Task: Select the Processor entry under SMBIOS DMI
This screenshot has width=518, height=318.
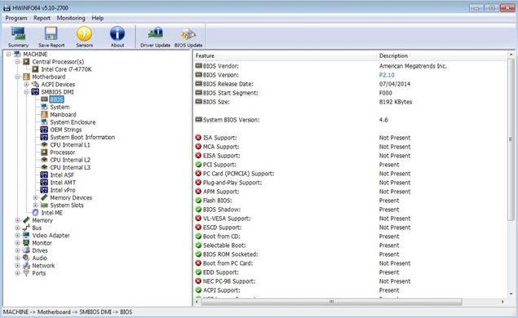Action: (63, 152)
